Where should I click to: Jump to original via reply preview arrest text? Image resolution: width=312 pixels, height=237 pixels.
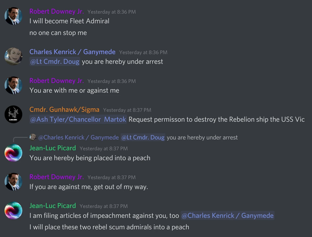pyautogui.click(x=202, y=137)
